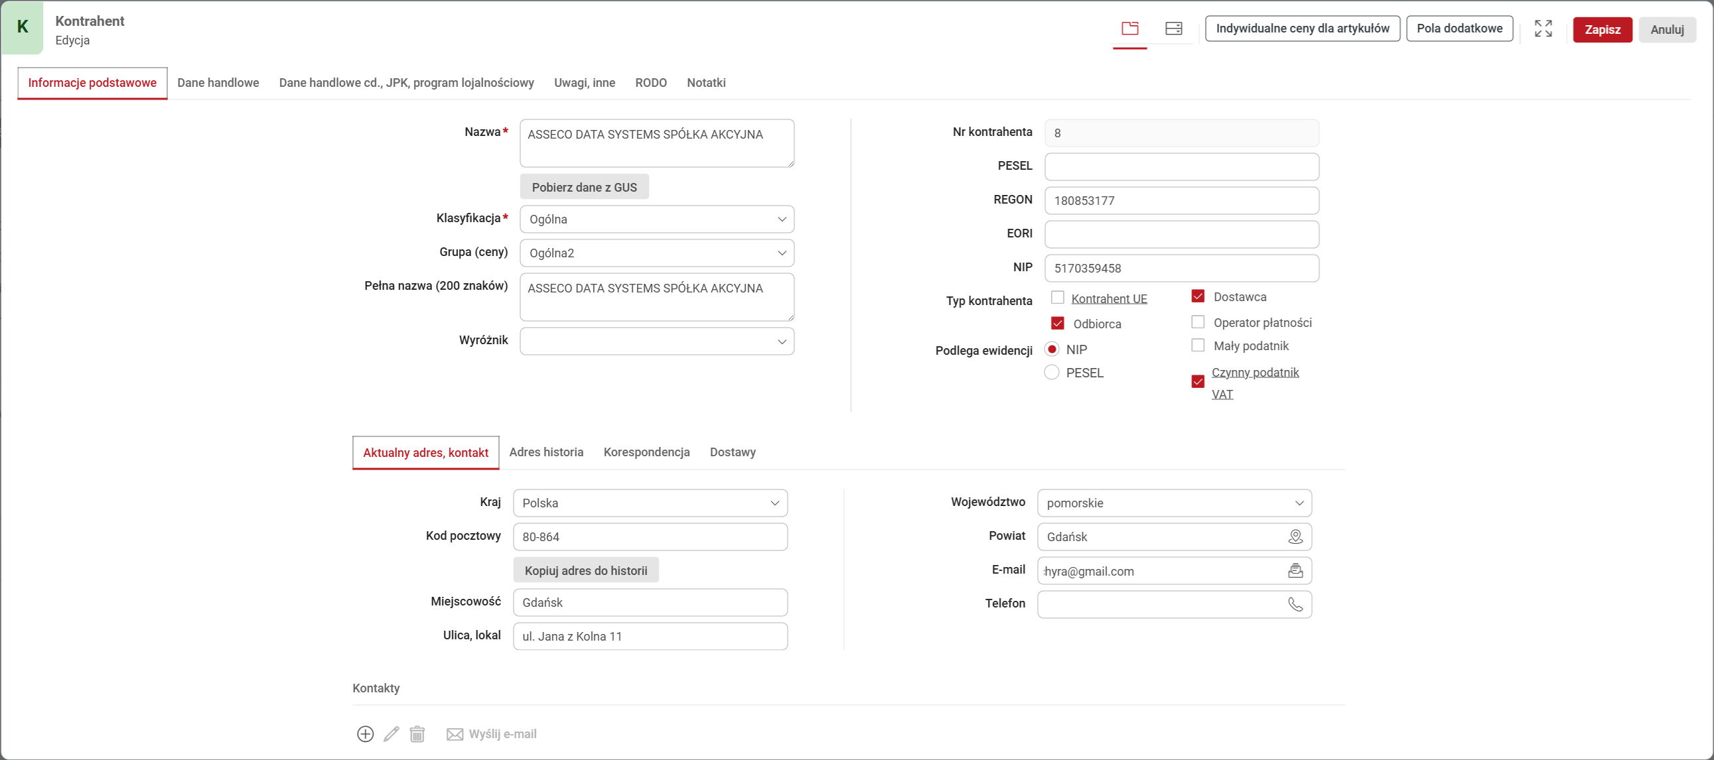Click the tab layout view icon
The image size is (1714, 760).
coord(1129,29)
